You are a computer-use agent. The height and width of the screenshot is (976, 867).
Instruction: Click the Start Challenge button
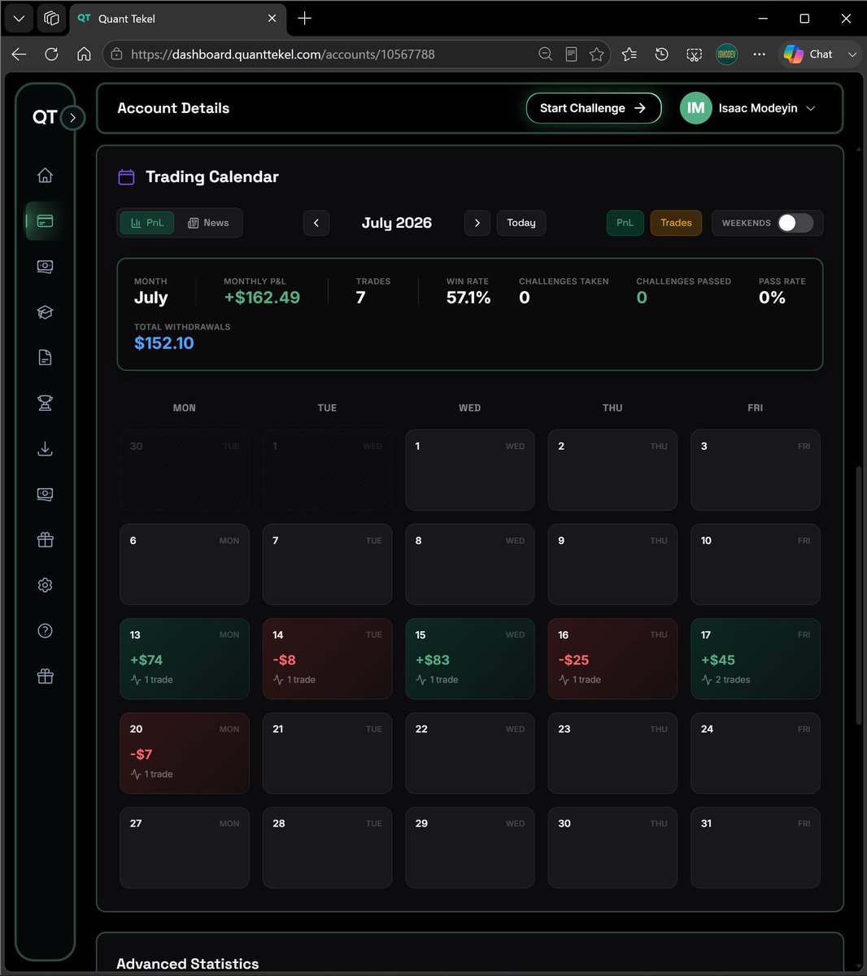[594, 108]
